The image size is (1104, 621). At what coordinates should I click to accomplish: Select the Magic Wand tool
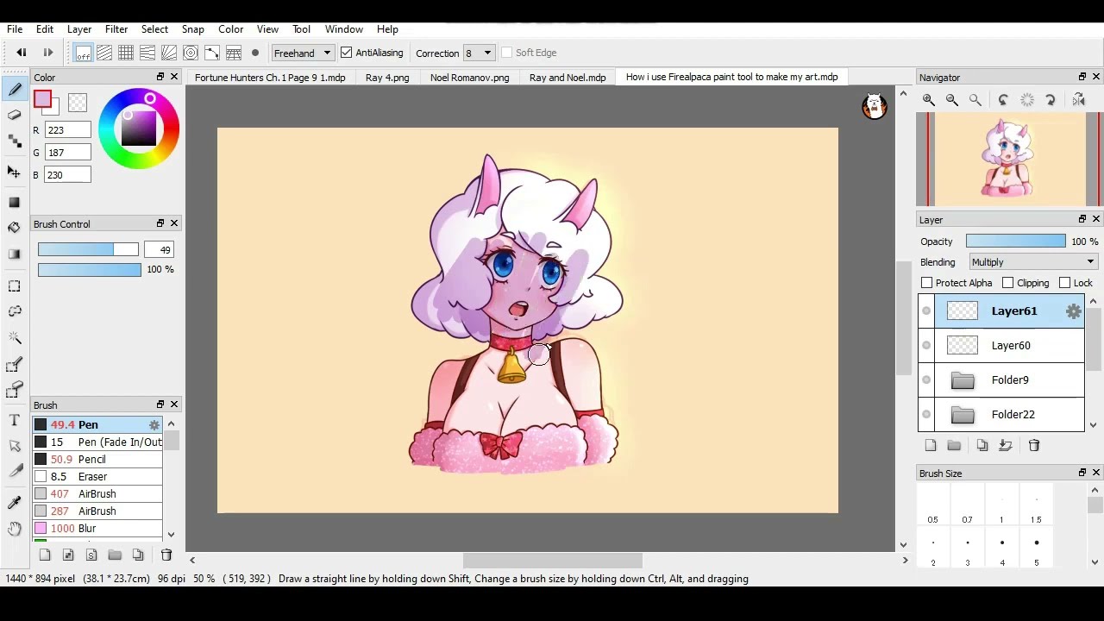click(x=15, y=337)
